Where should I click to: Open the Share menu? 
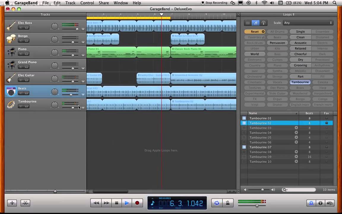tap(104, 3)
